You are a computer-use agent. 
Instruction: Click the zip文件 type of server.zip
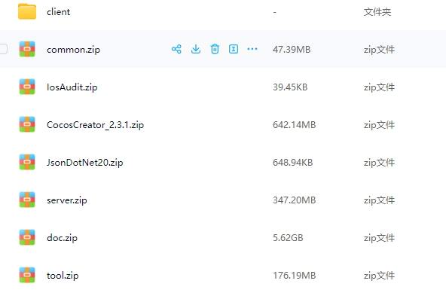tap(379, 200)
